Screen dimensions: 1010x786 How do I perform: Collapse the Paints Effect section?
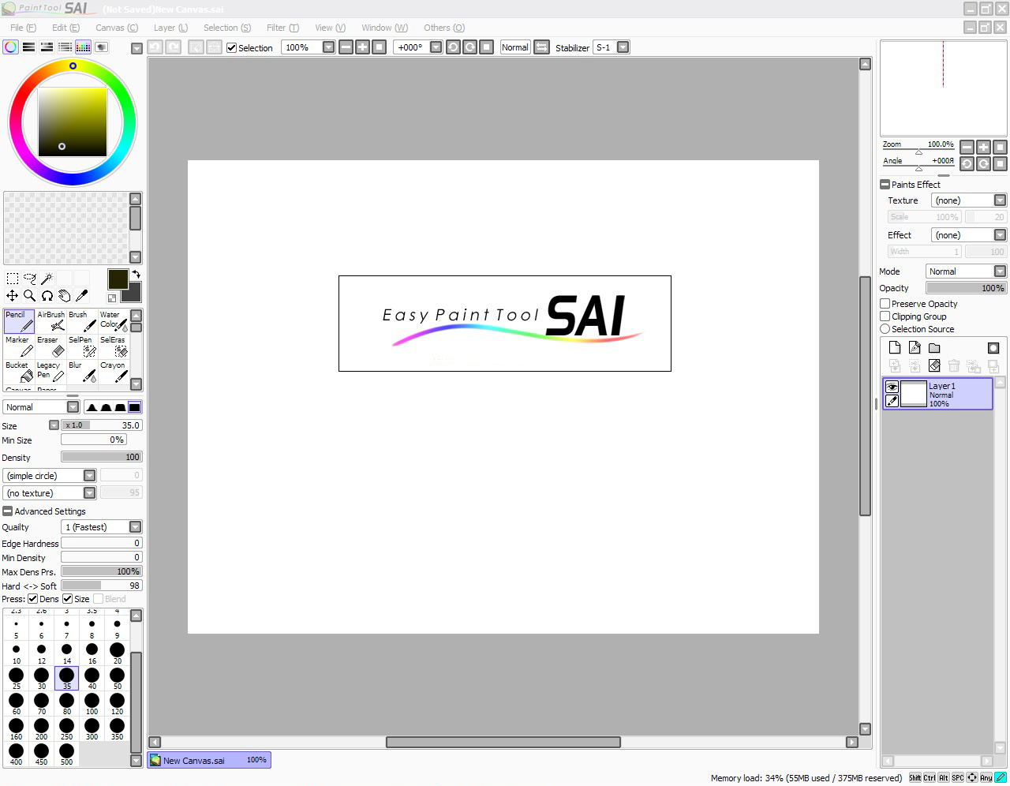[885, 185]
